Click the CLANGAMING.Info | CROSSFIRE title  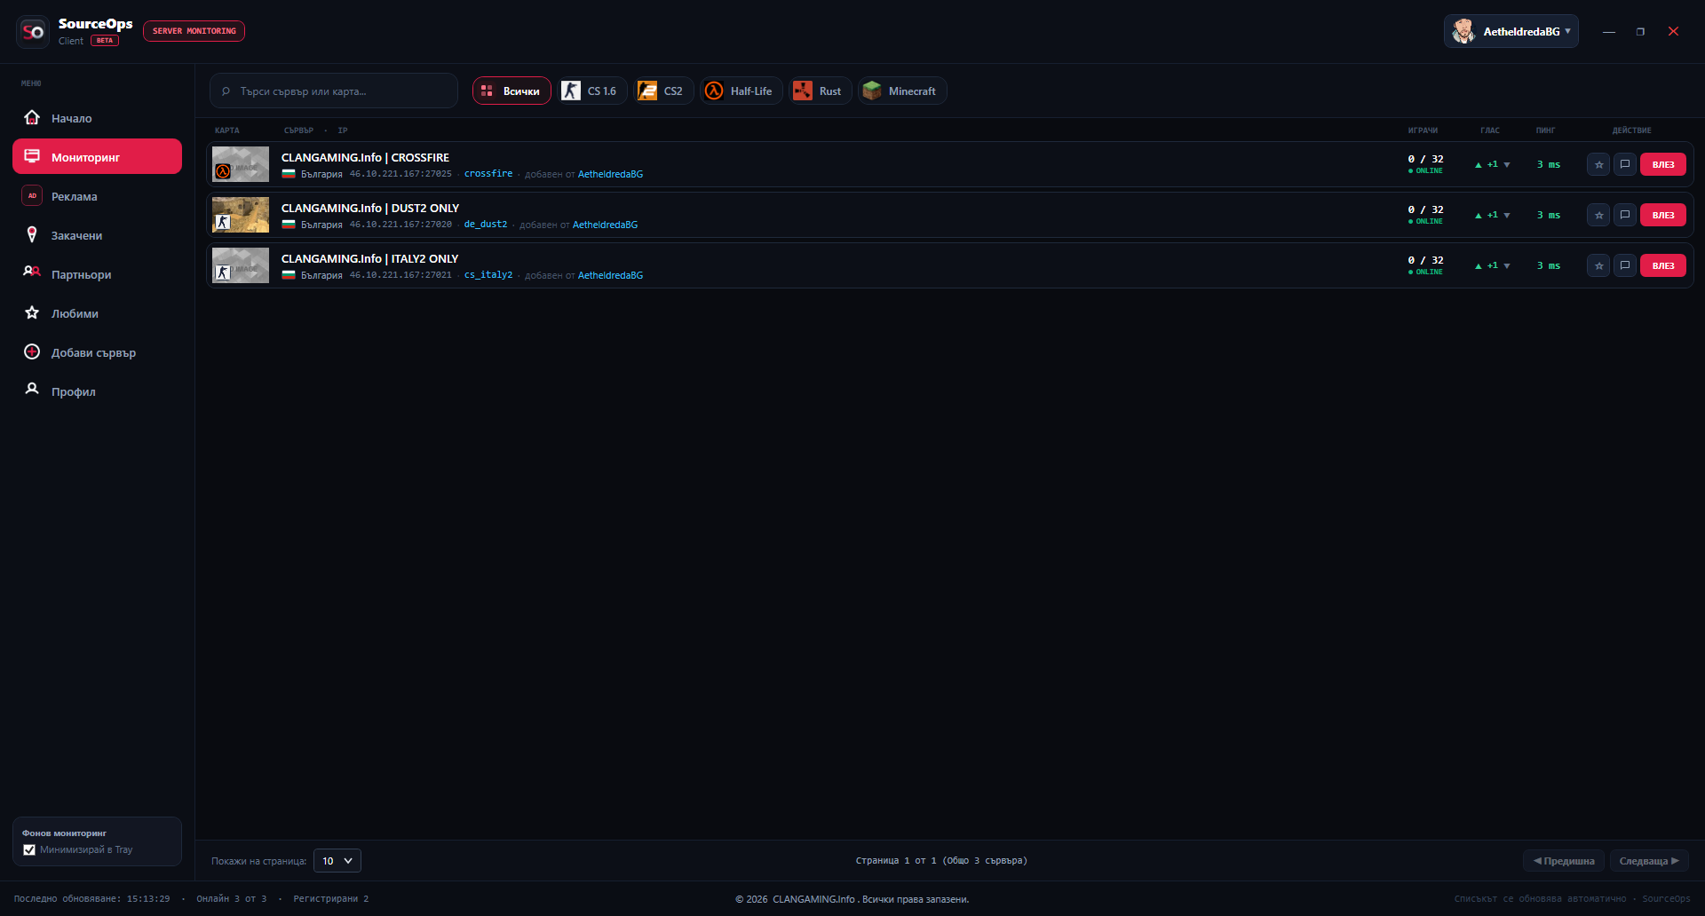[365, 158]
